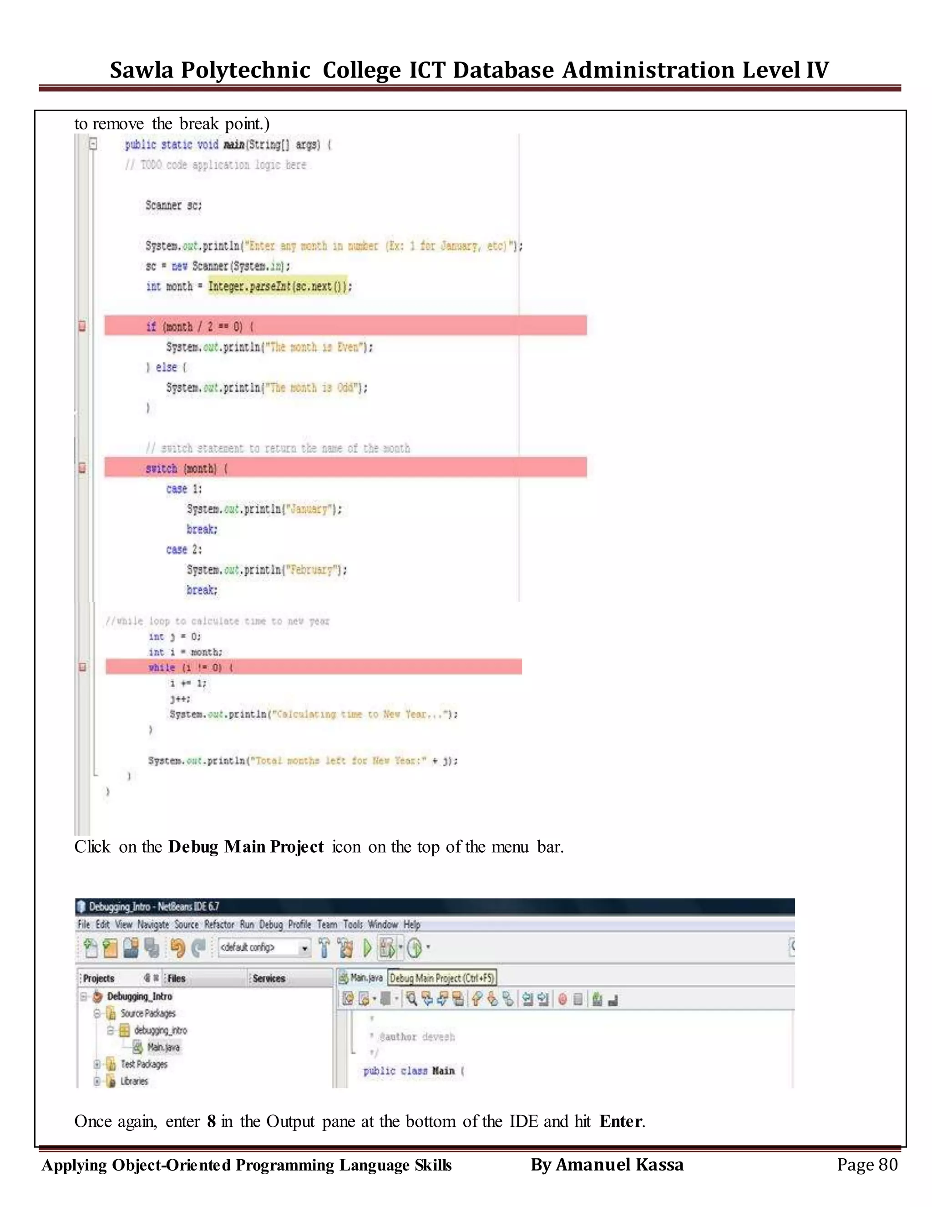Open the <default config> dropdown
This screenshot has height=1207, width=932.
265,948
